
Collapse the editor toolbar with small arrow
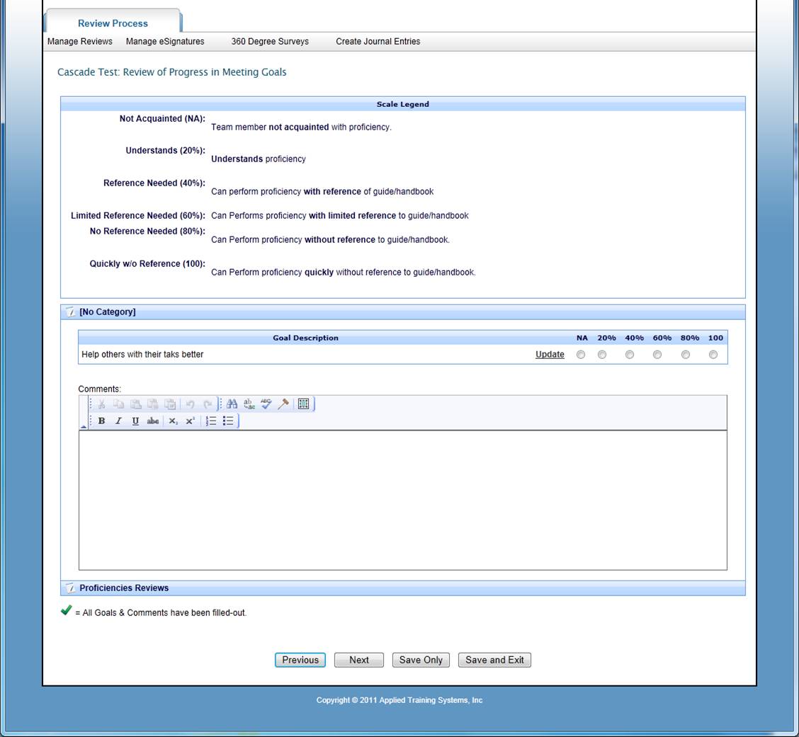tap(84, 426)
